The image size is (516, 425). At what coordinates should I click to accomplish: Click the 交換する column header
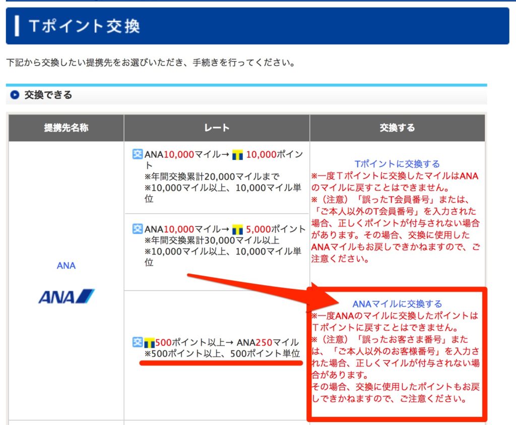click(x=397, y=128)
